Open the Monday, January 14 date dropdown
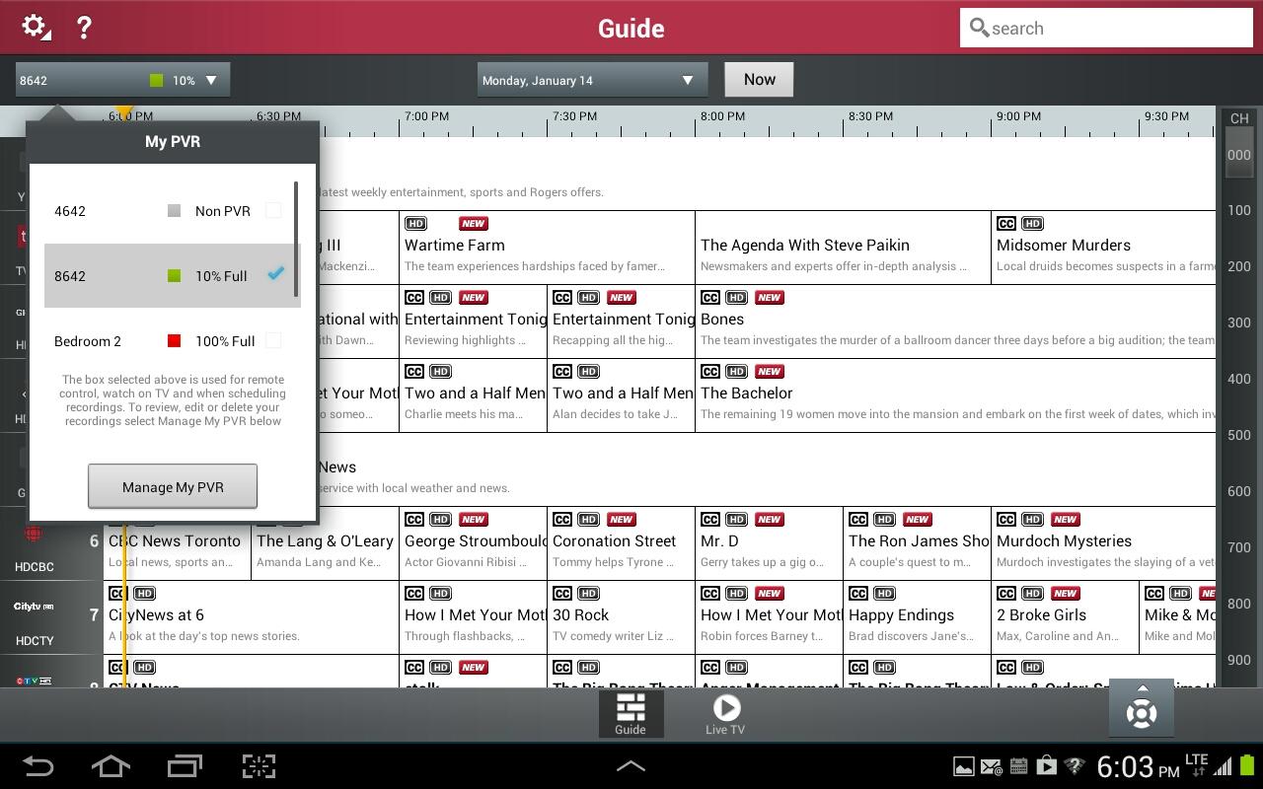 point(592,80)
